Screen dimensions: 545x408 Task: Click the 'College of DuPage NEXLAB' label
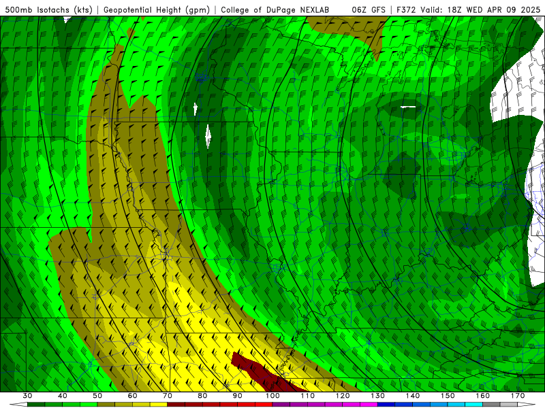coord(275,10)
